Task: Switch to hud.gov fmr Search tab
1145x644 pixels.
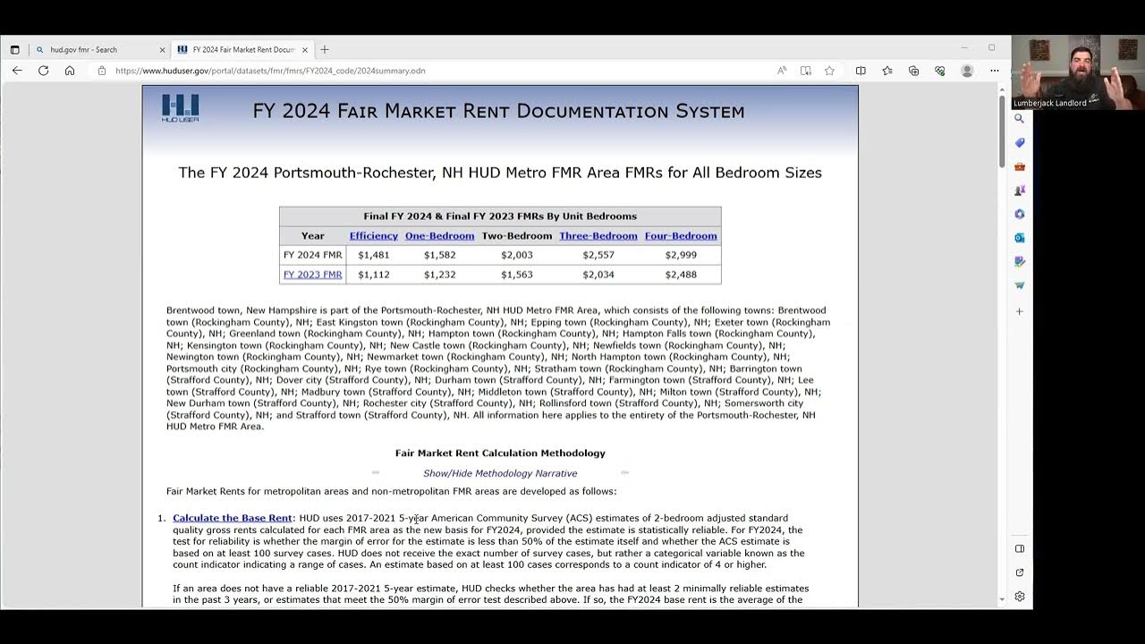Action: (x=99, y=50)
